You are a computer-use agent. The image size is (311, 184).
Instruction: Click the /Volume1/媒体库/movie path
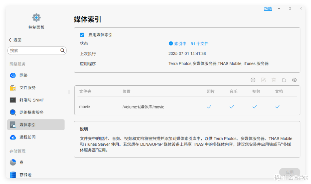coord(143,107)
